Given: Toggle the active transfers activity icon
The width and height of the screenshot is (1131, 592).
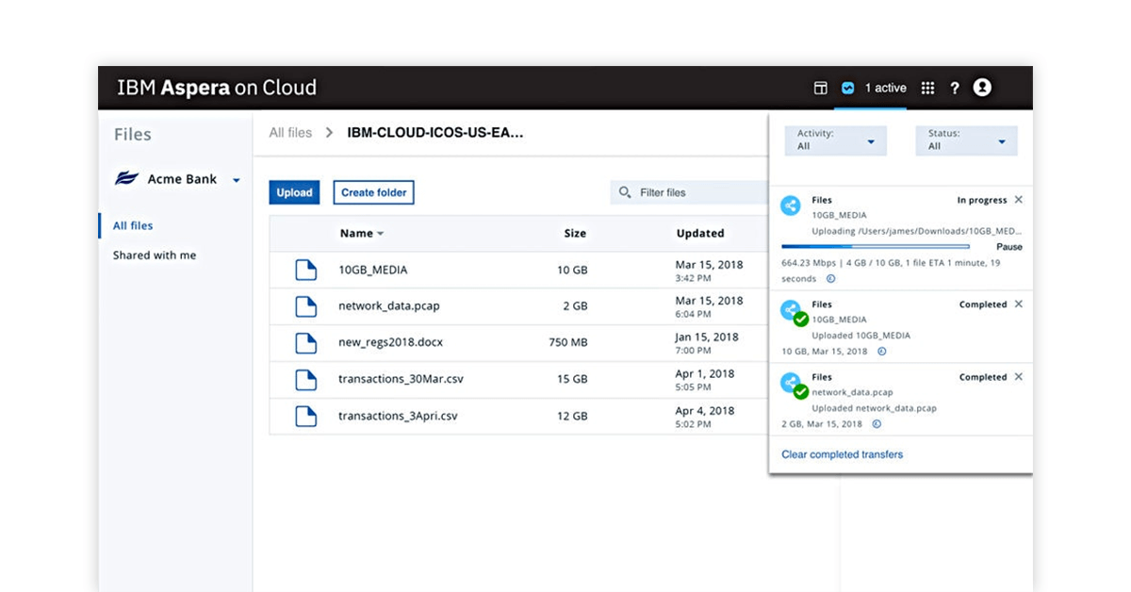Looking at the screenshot, I should click(847, 88).
